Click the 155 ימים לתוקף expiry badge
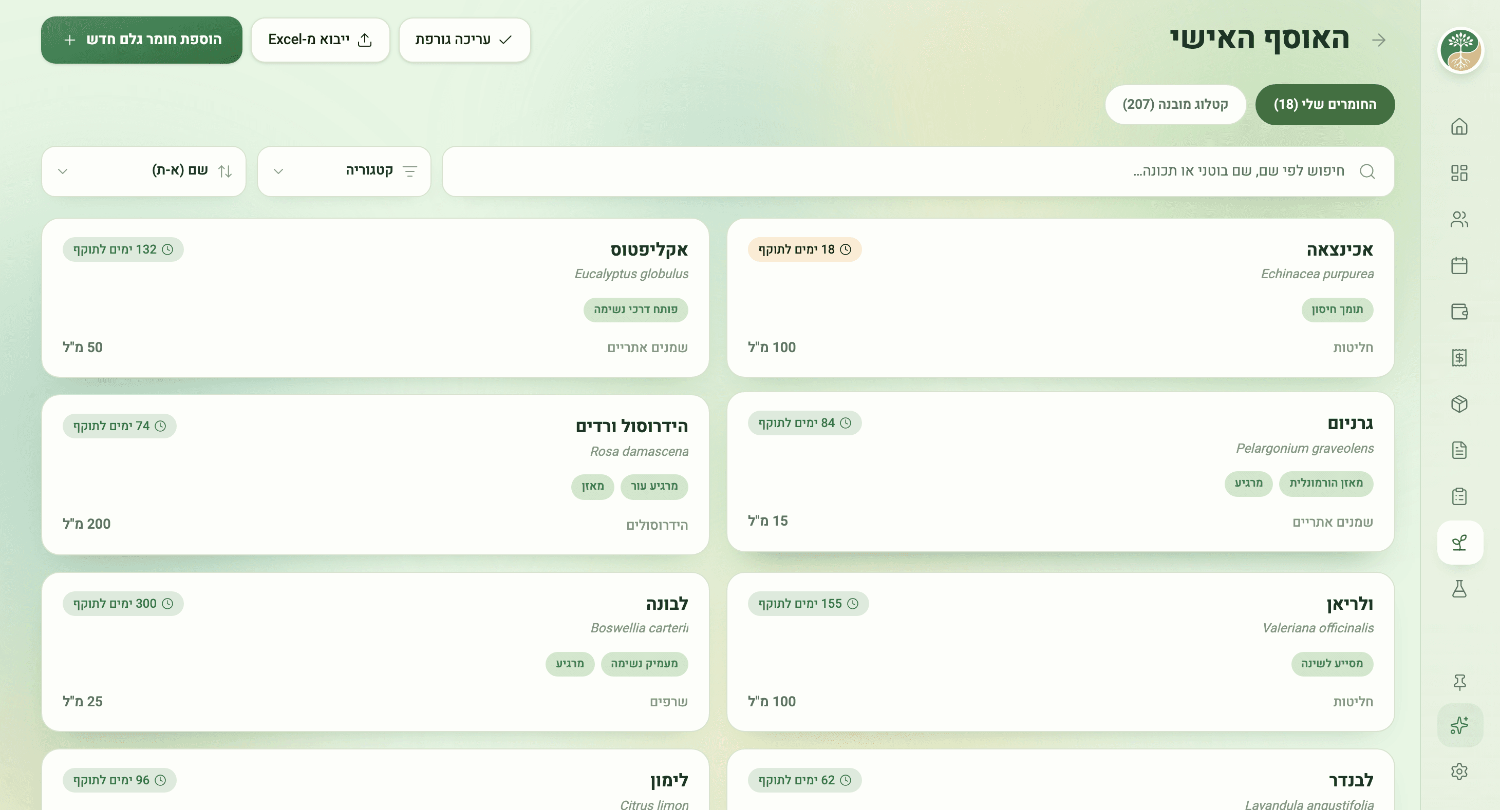Screen dimensions: 1500x810 [808, 604]
